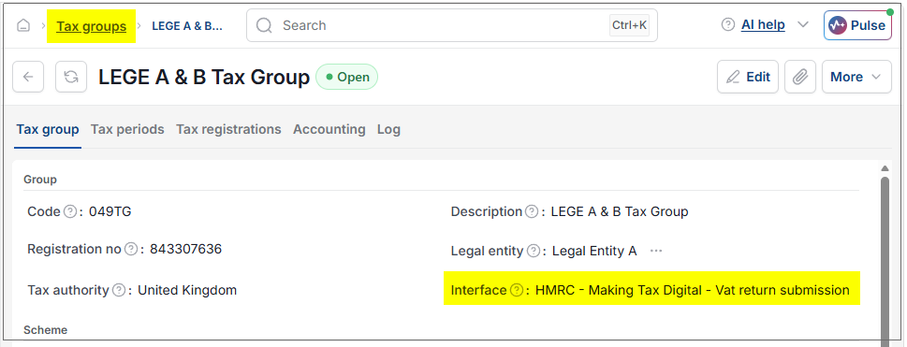Click the help icon beside Code
This screenshot has width=907, height=347.
point(70,211)
